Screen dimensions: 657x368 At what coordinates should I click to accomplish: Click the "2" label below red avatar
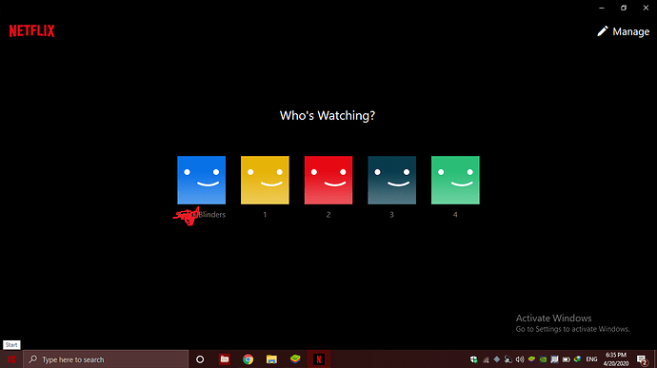tap(328, 214)
